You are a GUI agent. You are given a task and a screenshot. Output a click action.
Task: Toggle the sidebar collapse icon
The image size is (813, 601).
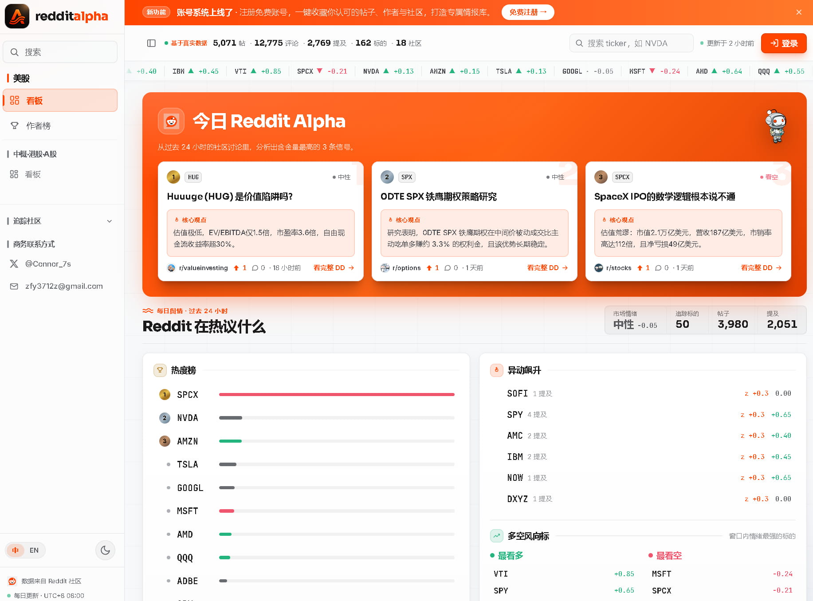pyautogui.click(x=151, y=43)
